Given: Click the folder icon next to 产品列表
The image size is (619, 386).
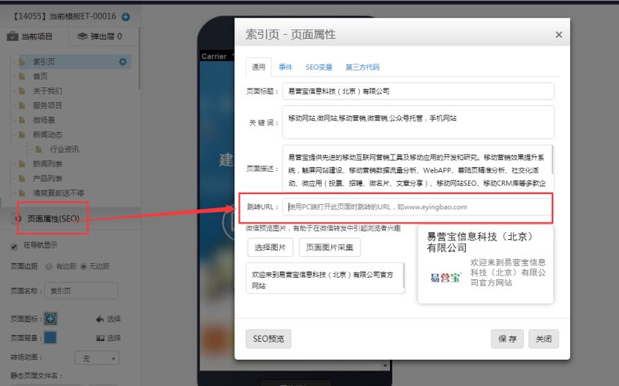Looking at the screenshot, I should pos(22,179).
